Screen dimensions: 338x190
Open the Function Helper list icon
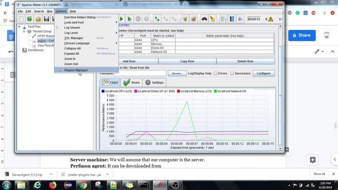pyautogui.click(x=223, y=19)
